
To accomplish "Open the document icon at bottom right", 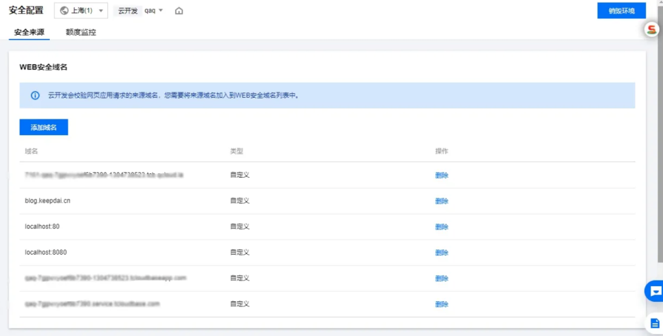I will point(655,322).
